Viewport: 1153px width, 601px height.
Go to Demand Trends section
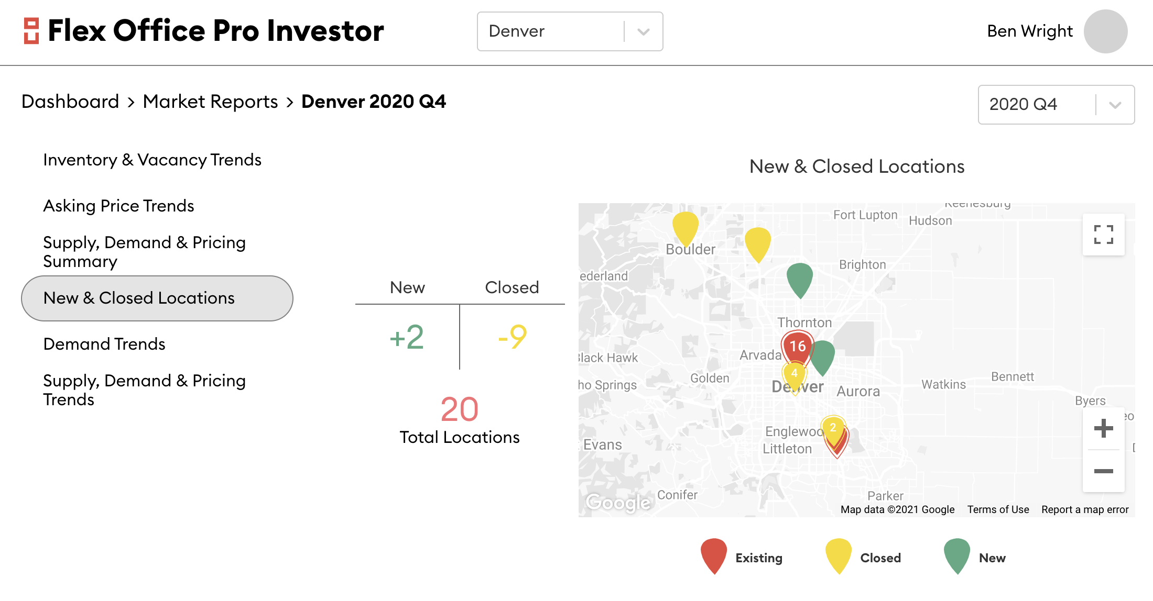coord(104,344)
